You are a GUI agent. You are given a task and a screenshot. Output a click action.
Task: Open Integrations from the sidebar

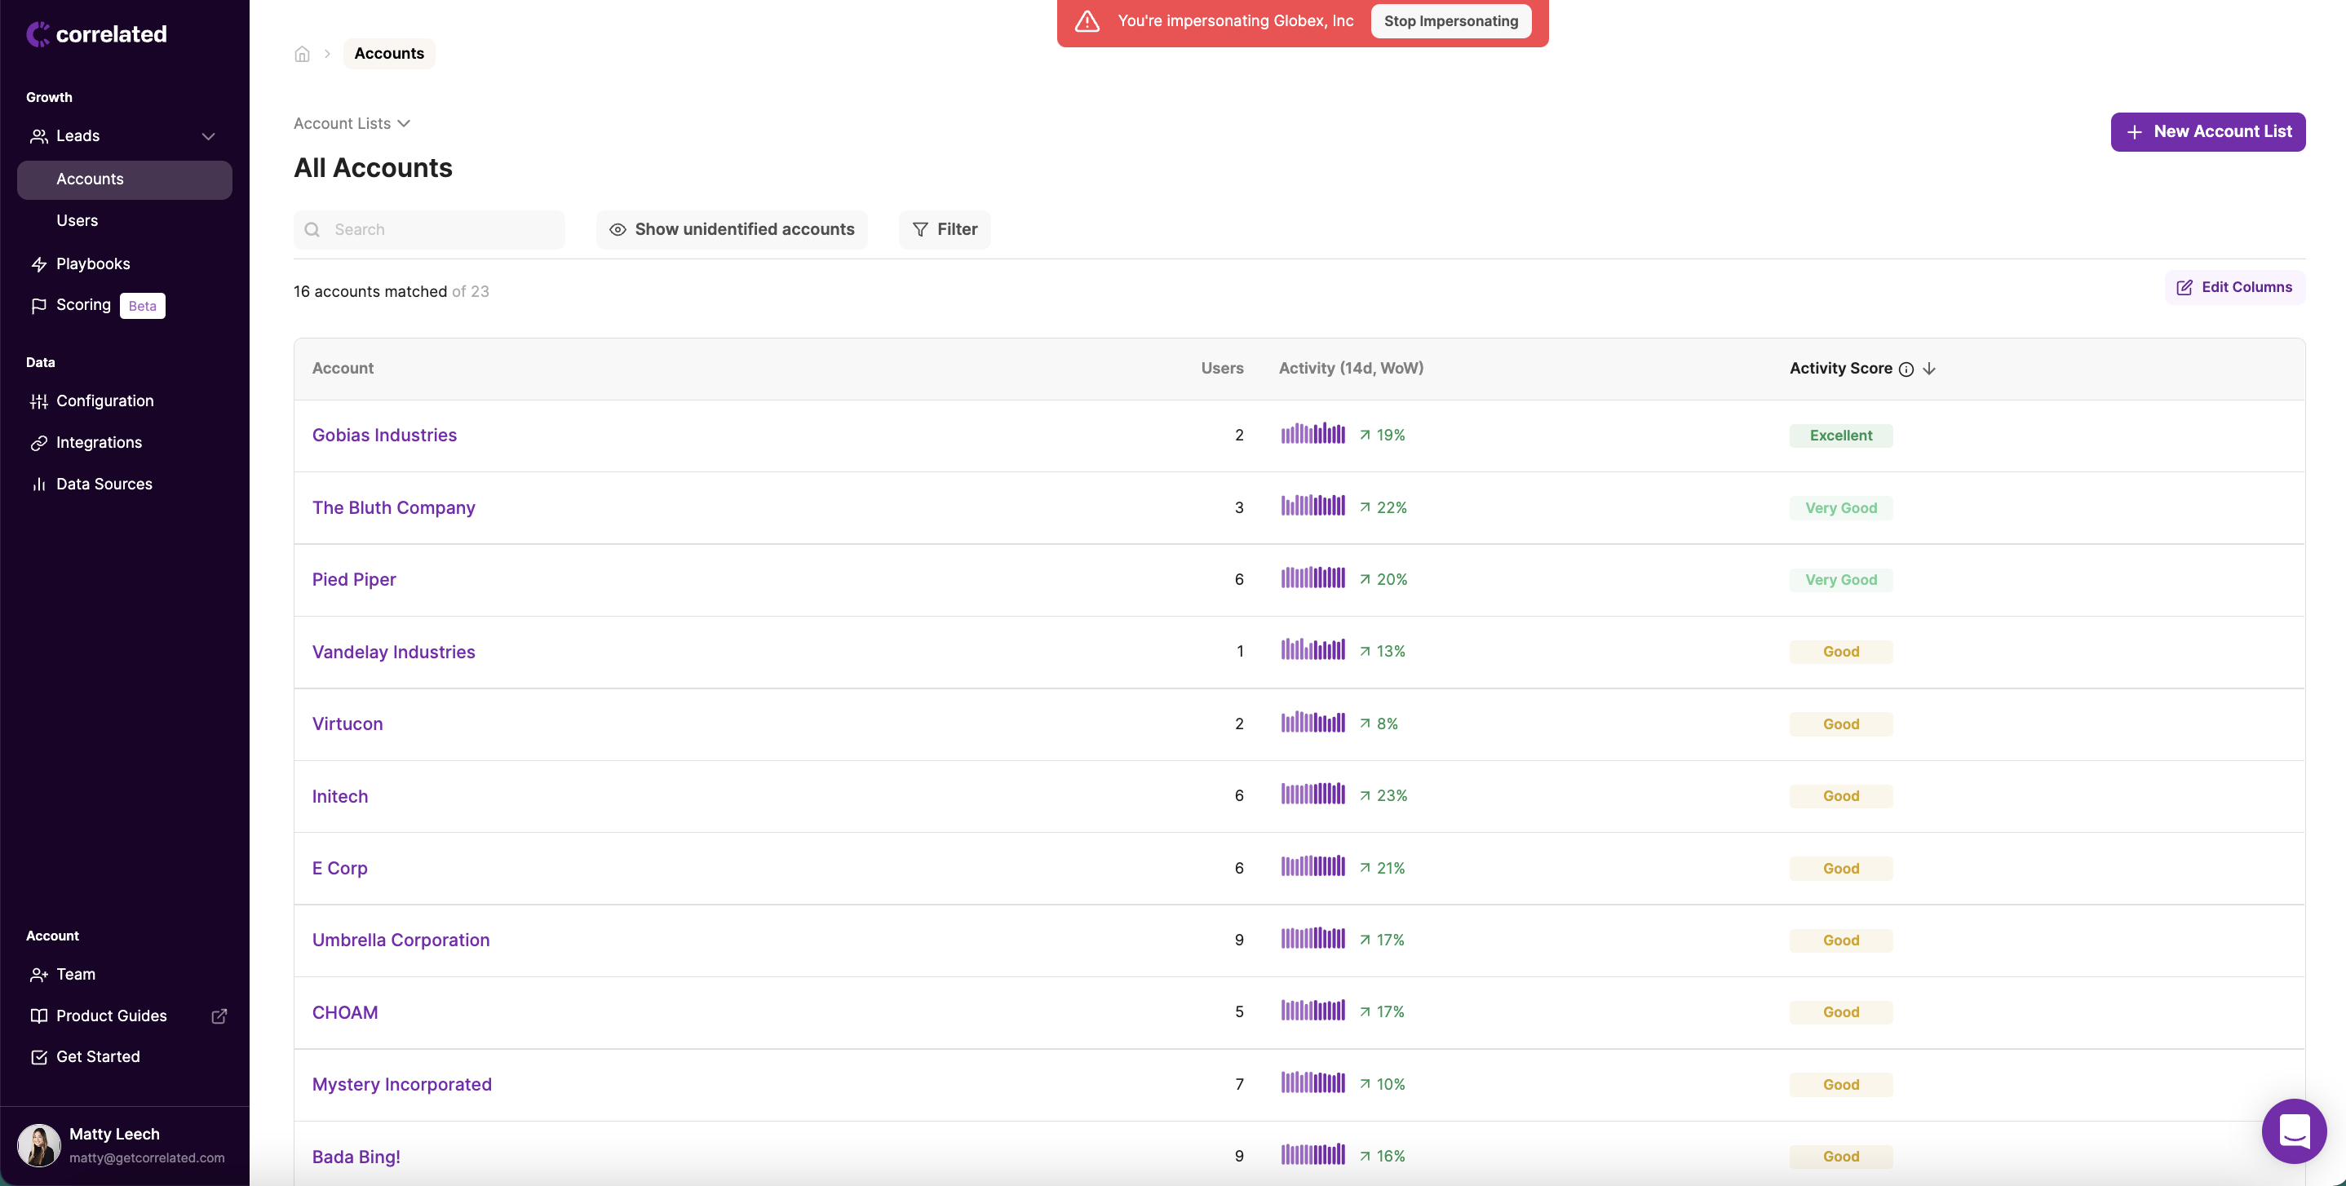point(99,443)
